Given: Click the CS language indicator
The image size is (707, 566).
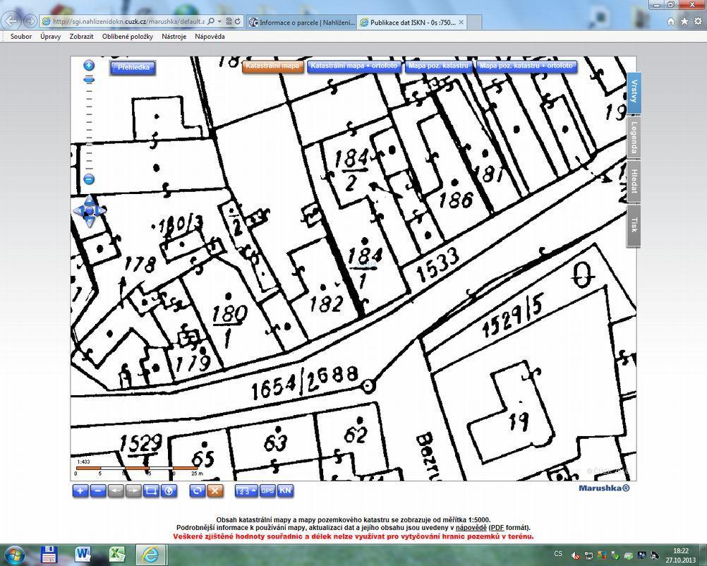Looking at the screenshot, I should [558, 553].
